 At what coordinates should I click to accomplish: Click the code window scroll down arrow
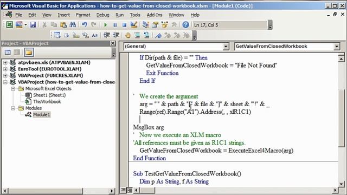[341, 184]
